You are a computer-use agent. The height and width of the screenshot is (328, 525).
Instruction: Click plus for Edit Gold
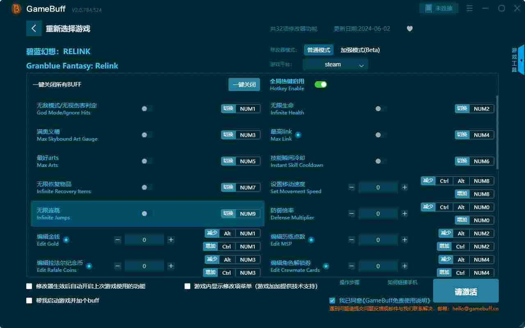pos(171,240)
